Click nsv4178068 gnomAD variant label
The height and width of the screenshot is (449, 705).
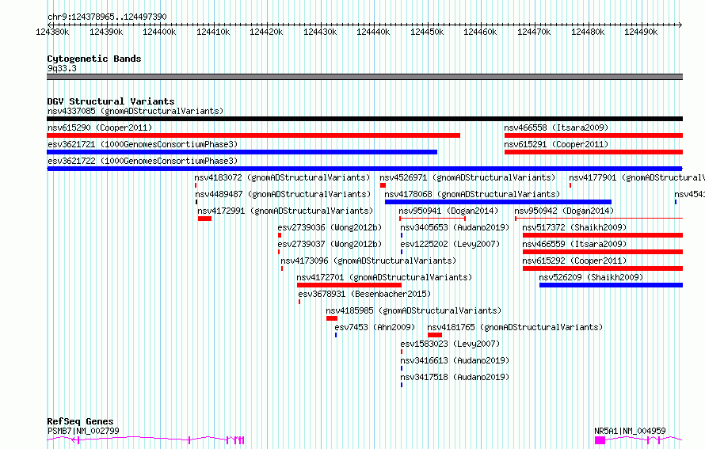pyautogui.click(x=473, y=194)
